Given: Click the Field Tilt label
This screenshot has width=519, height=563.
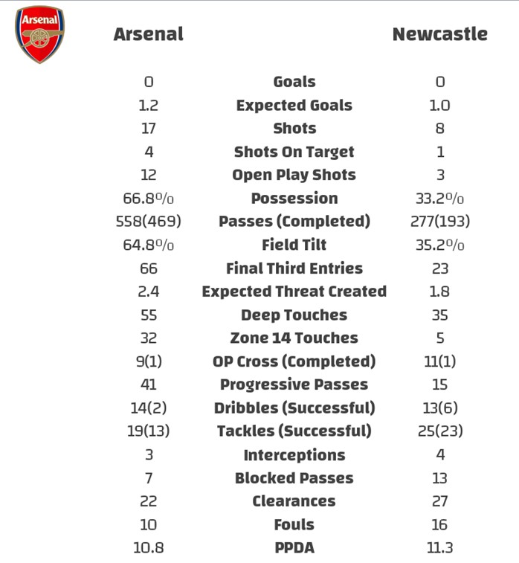Looking at the screenshot, I should [x=294, y=245].
